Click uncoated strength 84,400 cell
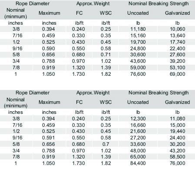 138,163
